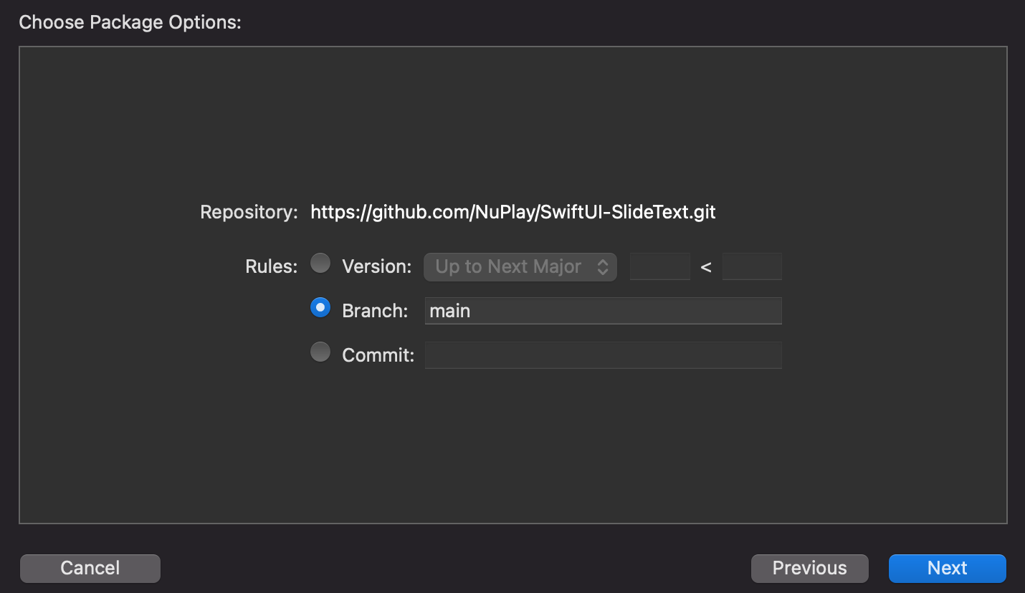Focus the maximum version number field

pyautogui.click(x=752, y=267)
